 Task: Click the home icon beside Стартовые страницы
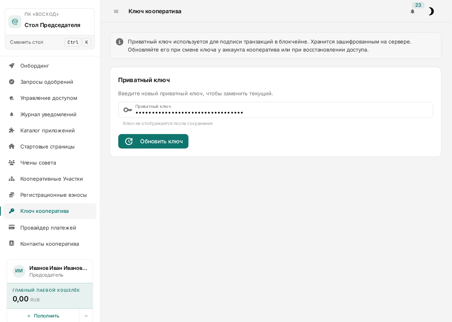point(12,147)
